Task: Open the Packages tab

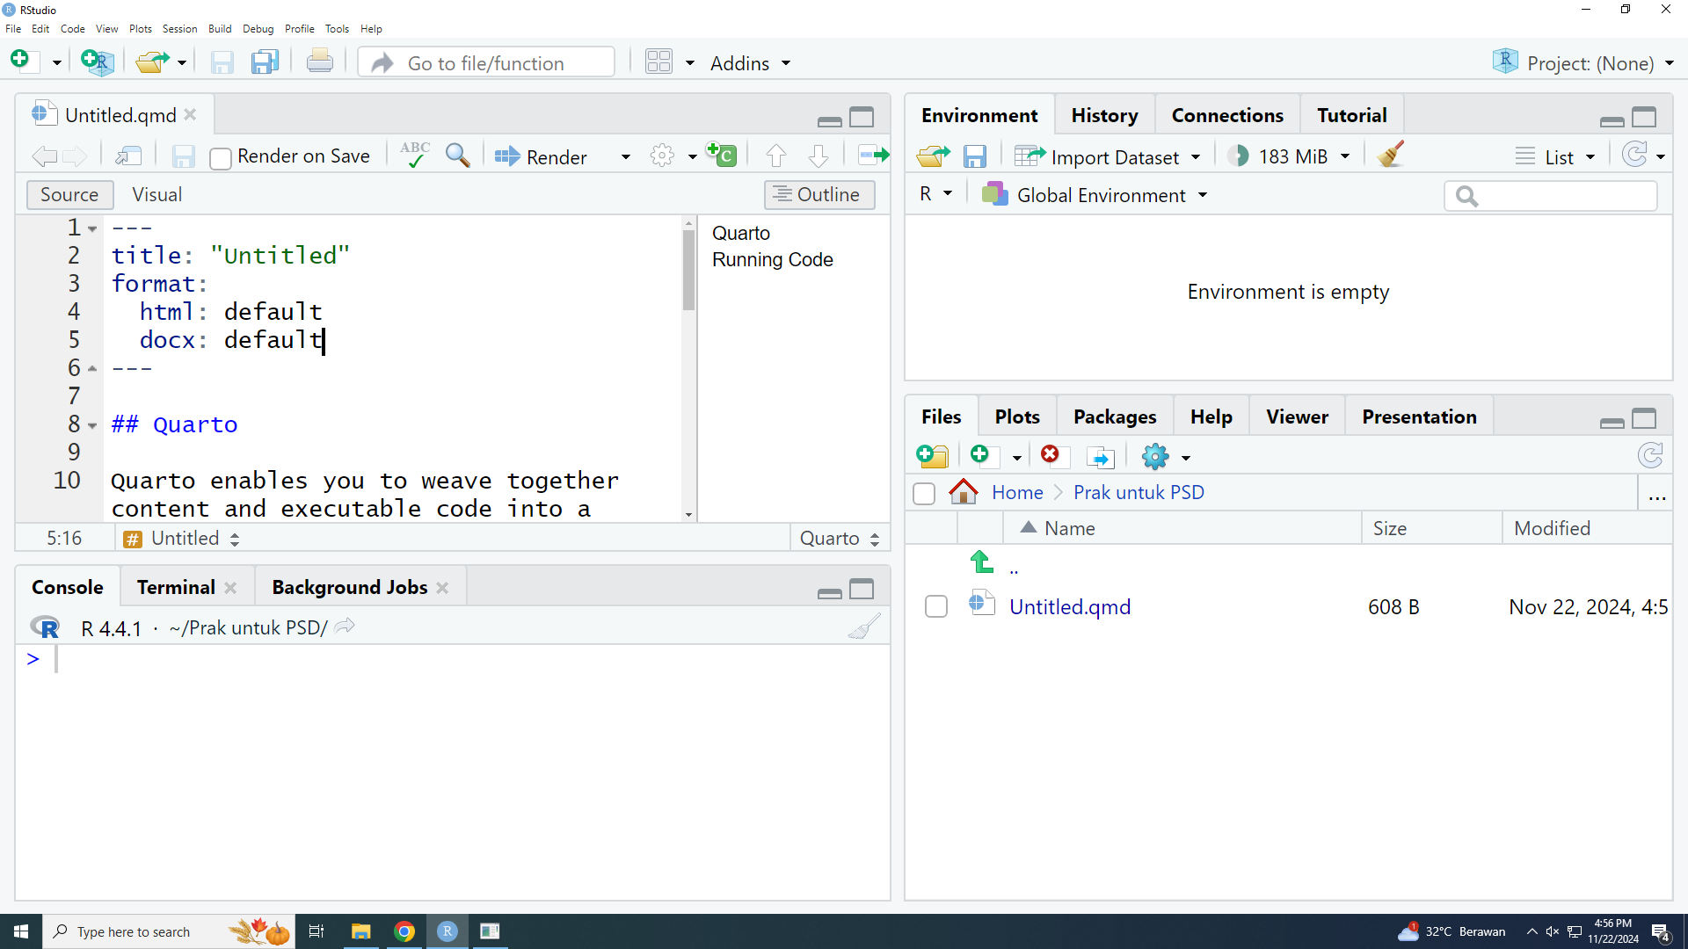Action: [x=1114, y=417]
